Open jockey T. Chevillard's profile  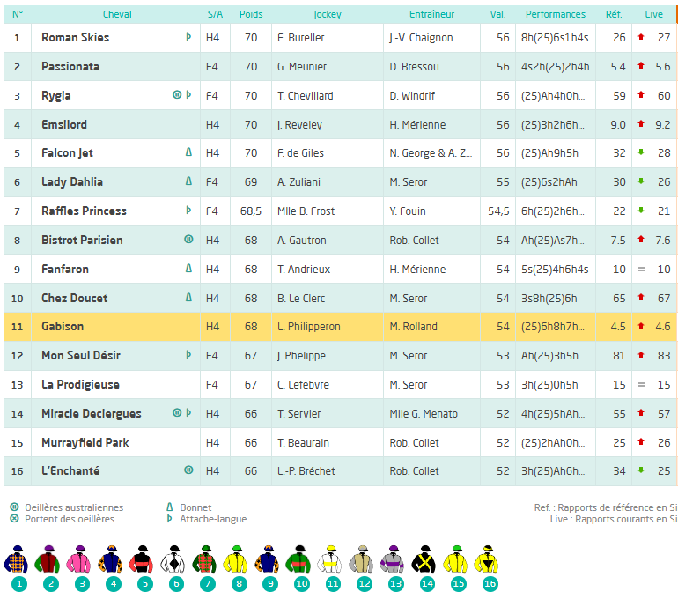pyautogui.click(x=305, y=96)
